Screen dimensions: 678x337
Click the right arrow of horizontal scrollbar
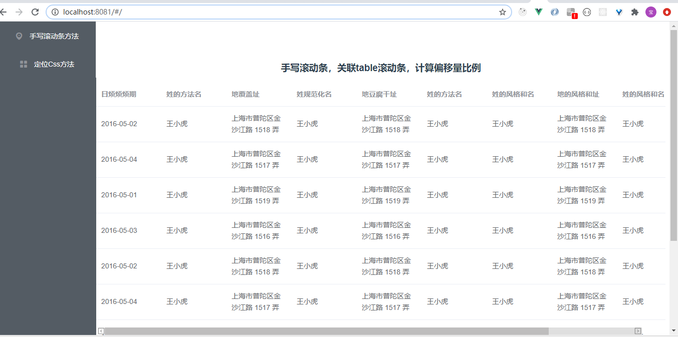click(x=637, y=330)
